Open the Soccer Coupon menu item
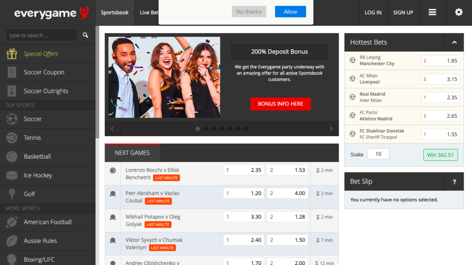Image resolution: width=472 pixels, height=265 pixels. click(47, 72)
